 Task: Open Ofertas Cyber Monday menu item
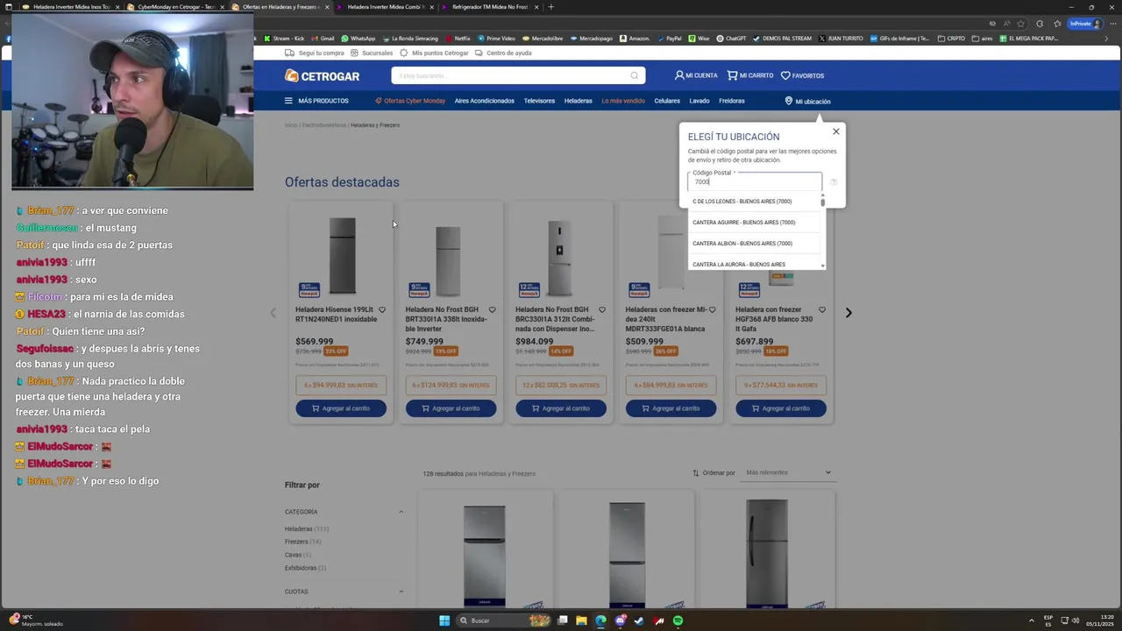(410, 101)
